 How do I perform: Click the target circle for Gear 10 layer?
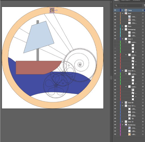coord(143,122)
